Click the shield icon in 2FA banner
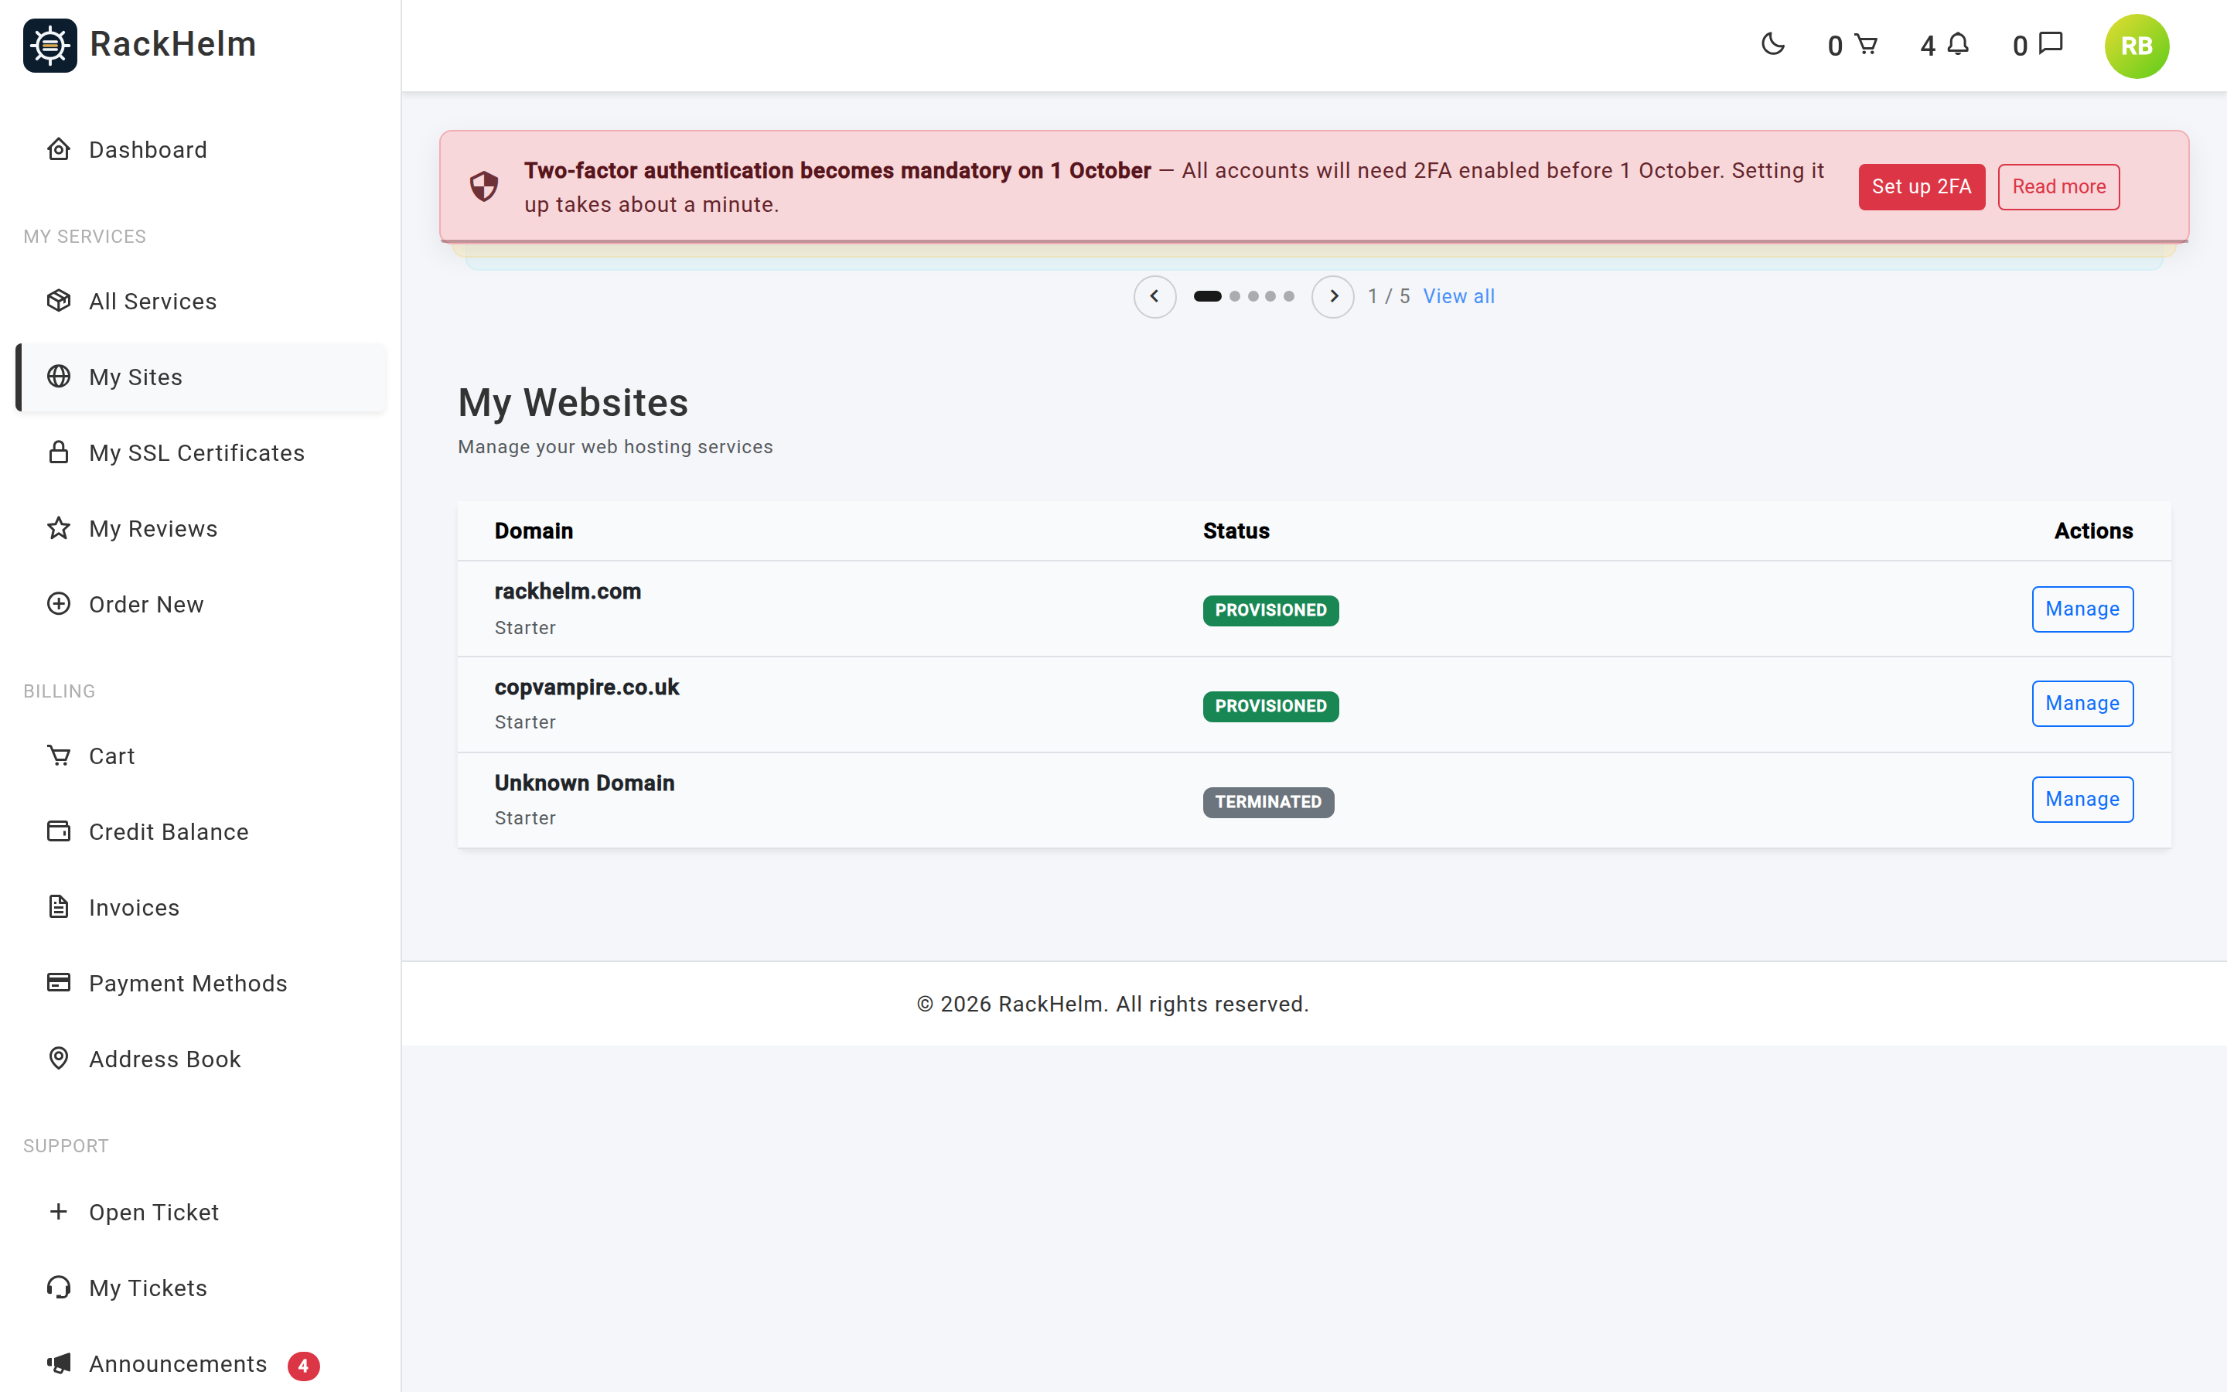This screenshot has width=2227, height=1392. tap(484, 187)
